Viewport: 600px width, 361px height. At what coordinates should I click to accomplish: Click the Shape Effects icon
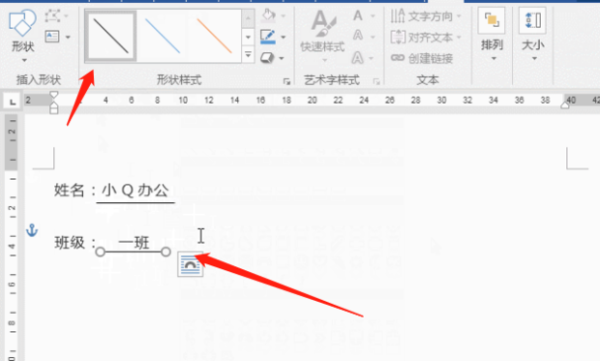(x=267, y=58)
